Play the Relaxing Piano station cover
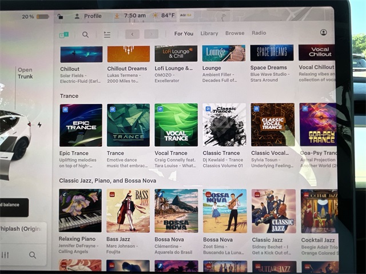The width and height of the screenshot is (366, 274). pos(80,211)
